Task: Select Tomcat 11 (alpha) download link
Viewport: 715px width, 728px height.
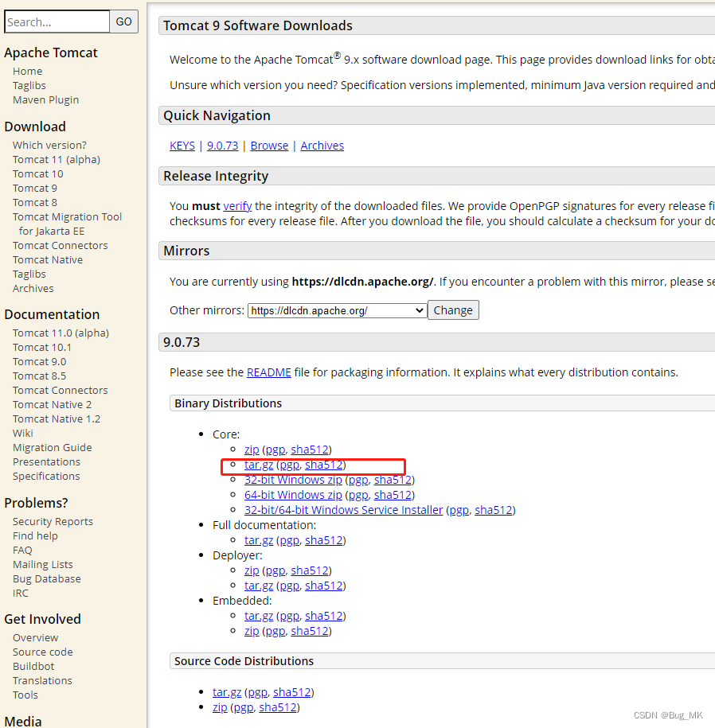Action: pyautogui.click(x=57, y=159)
